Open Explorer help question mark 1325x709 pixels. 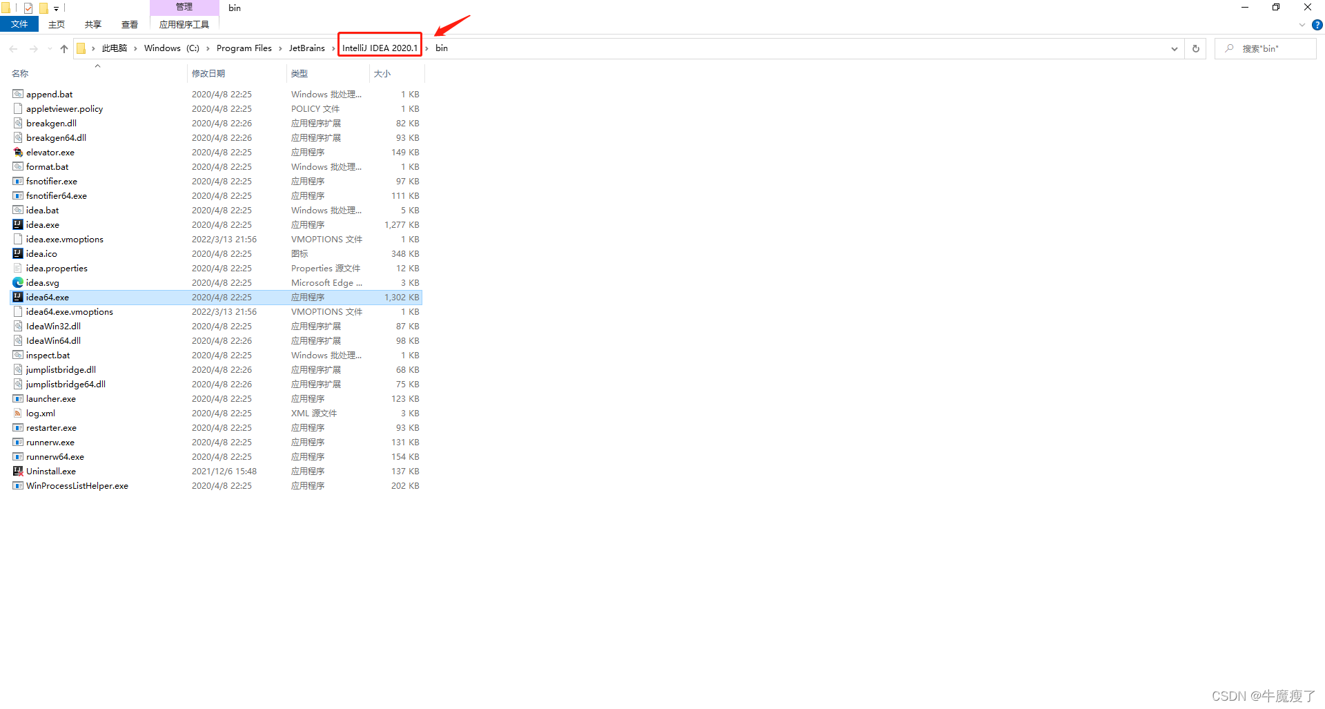[1317, 25]
